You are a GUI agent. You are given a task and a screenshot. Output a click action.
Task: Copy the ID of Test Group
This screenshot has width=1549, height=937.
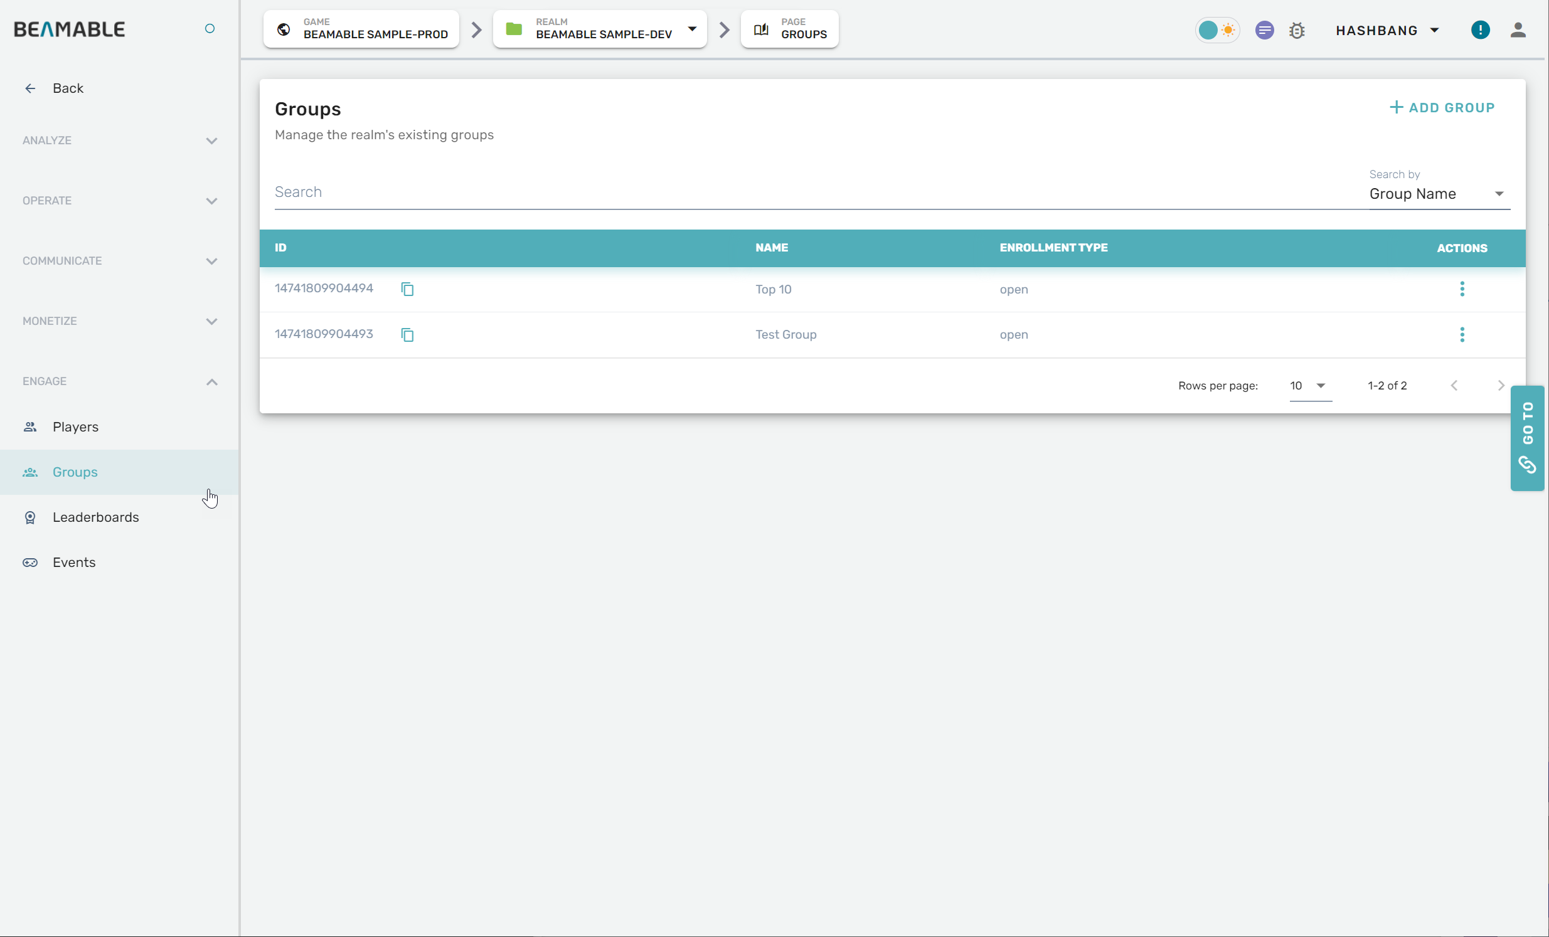[407, 335]
